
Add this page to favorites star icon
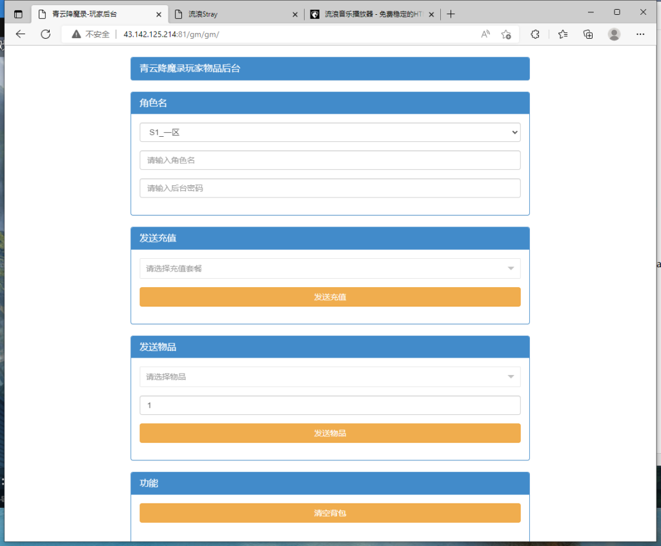click(506, 35)
